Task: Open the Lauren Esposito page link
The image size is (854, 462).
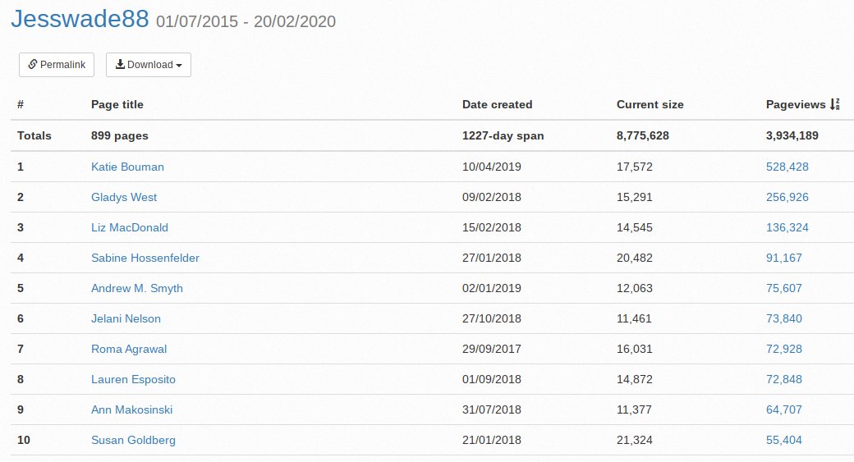Action: click(133, 380)
